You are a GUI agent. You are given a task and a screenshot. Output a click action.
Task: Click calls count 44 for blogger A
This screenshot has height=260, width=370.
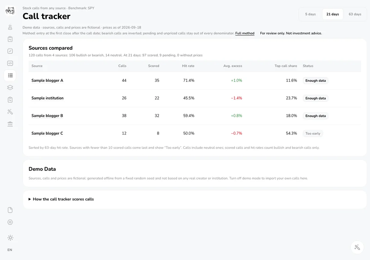[x=124, y=81]
